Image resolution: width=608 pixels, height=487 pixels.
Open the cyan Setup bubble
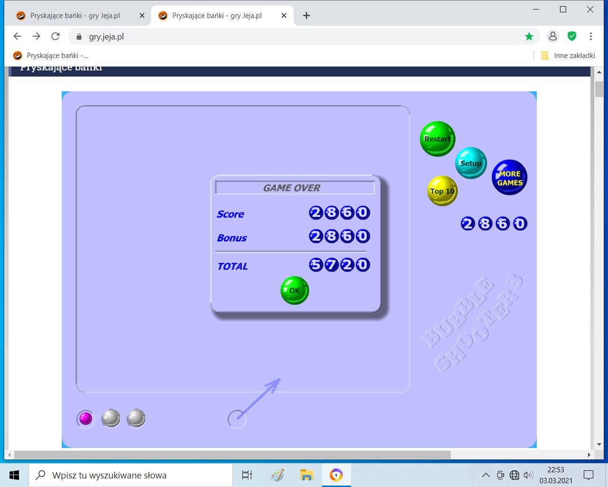click(x=471, y=163)
